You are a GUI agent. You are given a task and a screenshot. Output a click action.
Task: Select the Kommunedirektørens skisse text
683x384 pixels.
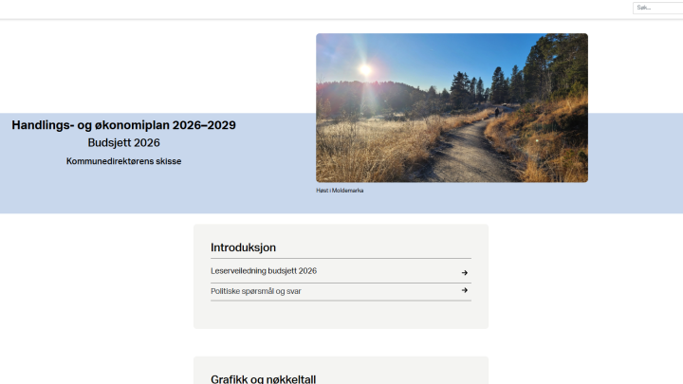click(x=123, y=161)
